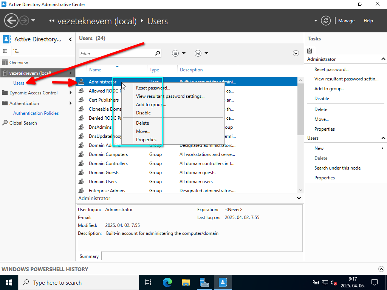Open the saved queries dropdown
This screenshot has width=387, height=290.
(202, 53)
